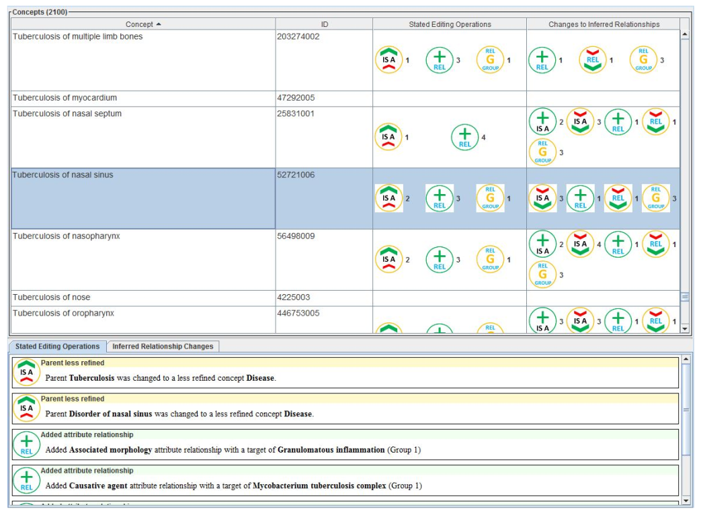Click first Parent less refined IS A icon in details
This screenshot has height=513, width=701.
26,373
